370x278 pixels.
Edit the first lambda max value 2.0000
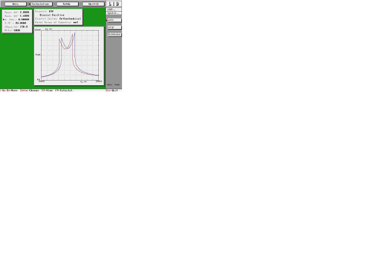point(24,12)
